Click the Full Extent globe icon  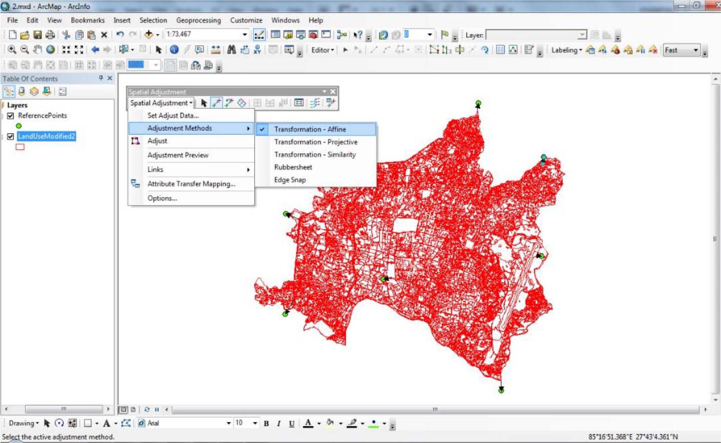point(50,50)
